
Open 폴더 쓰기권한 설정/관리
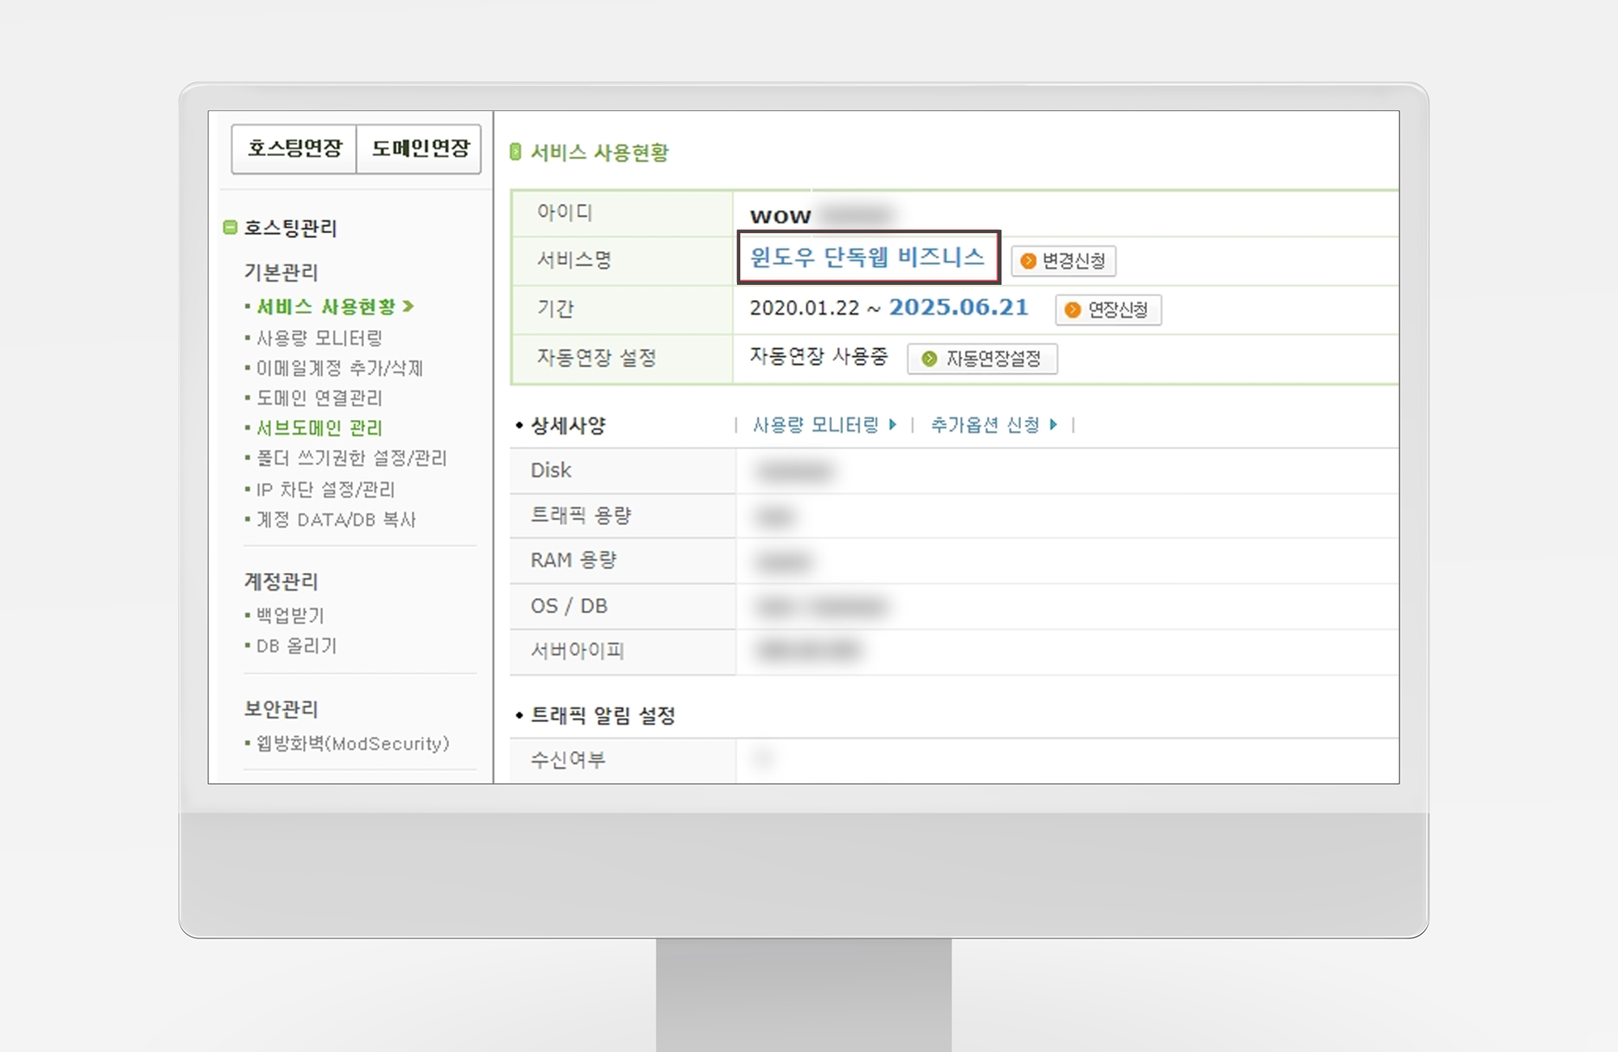coord(352,458)
